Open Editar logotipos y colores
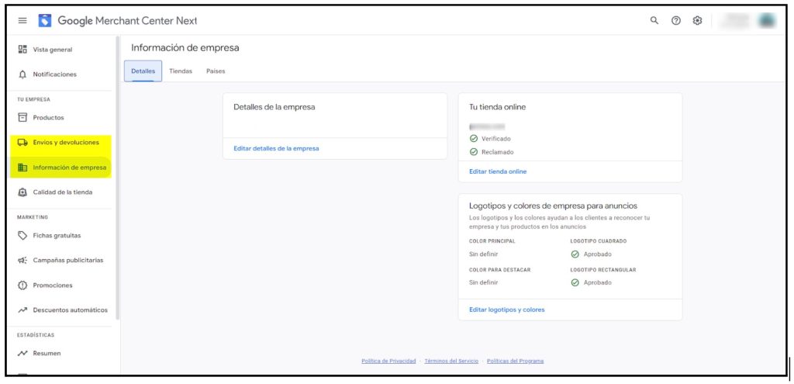Screen dimensions: 794x384 (507, 310)
